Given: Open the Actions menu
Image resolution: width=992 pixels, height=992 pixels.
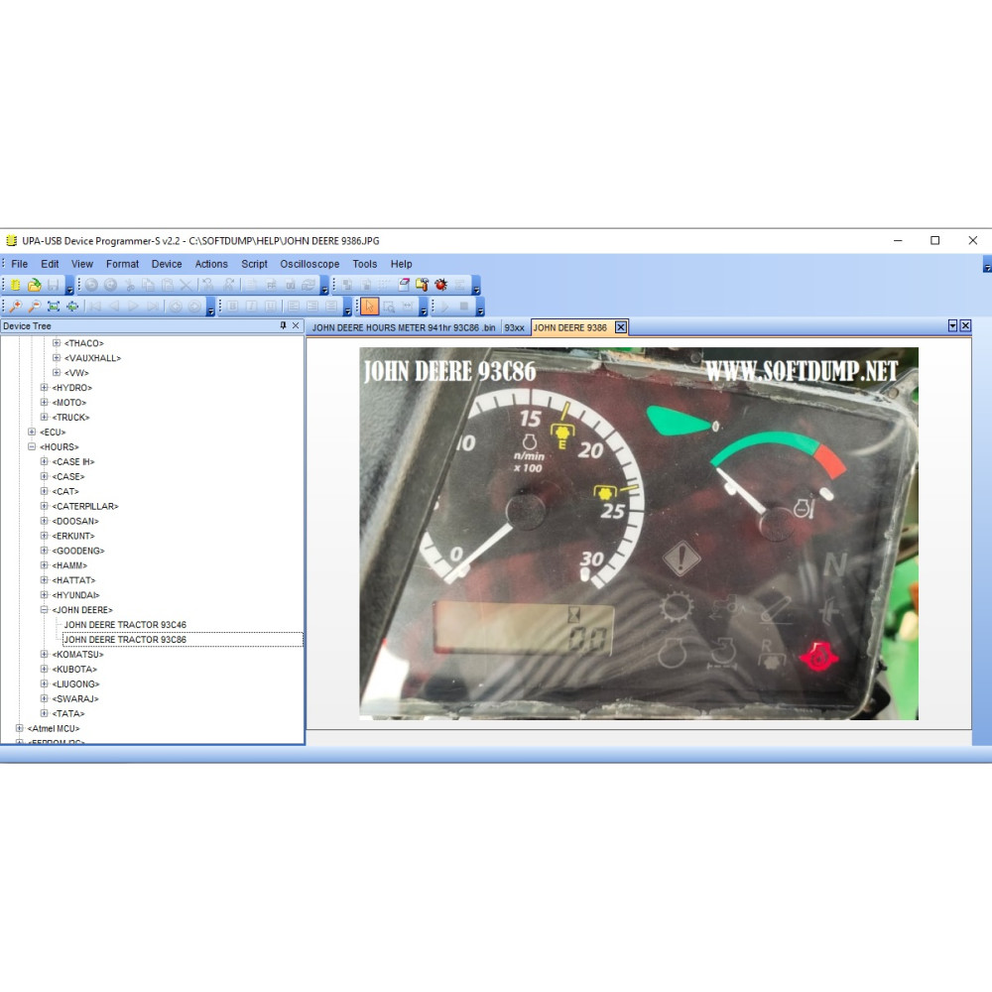Looking at the screenshot, I should [x=211, y=264].
